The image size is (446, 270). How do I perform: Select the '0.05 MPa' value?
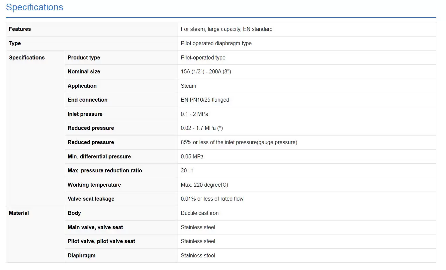coord(192,157)
